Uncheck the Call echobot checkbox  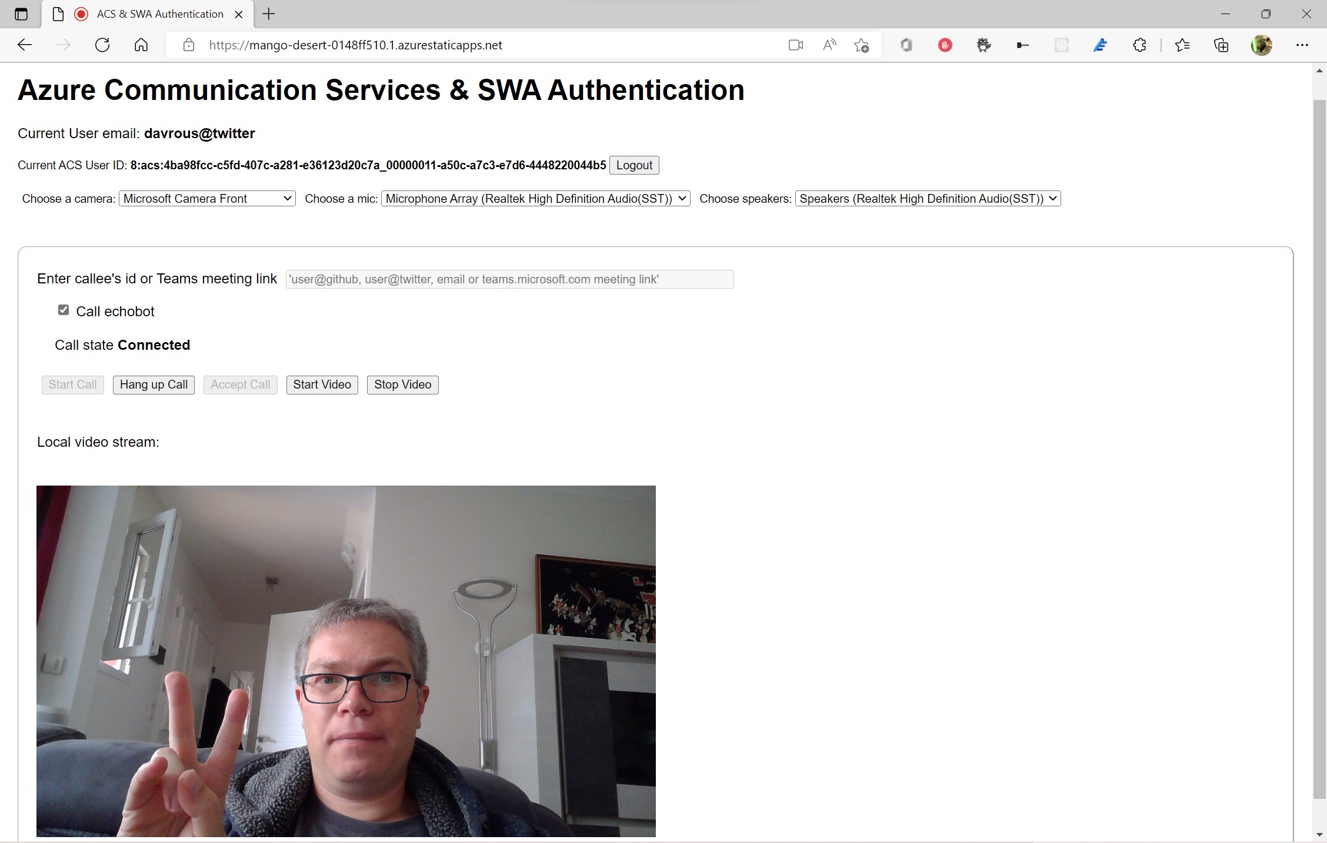click(x=64, y=310)
